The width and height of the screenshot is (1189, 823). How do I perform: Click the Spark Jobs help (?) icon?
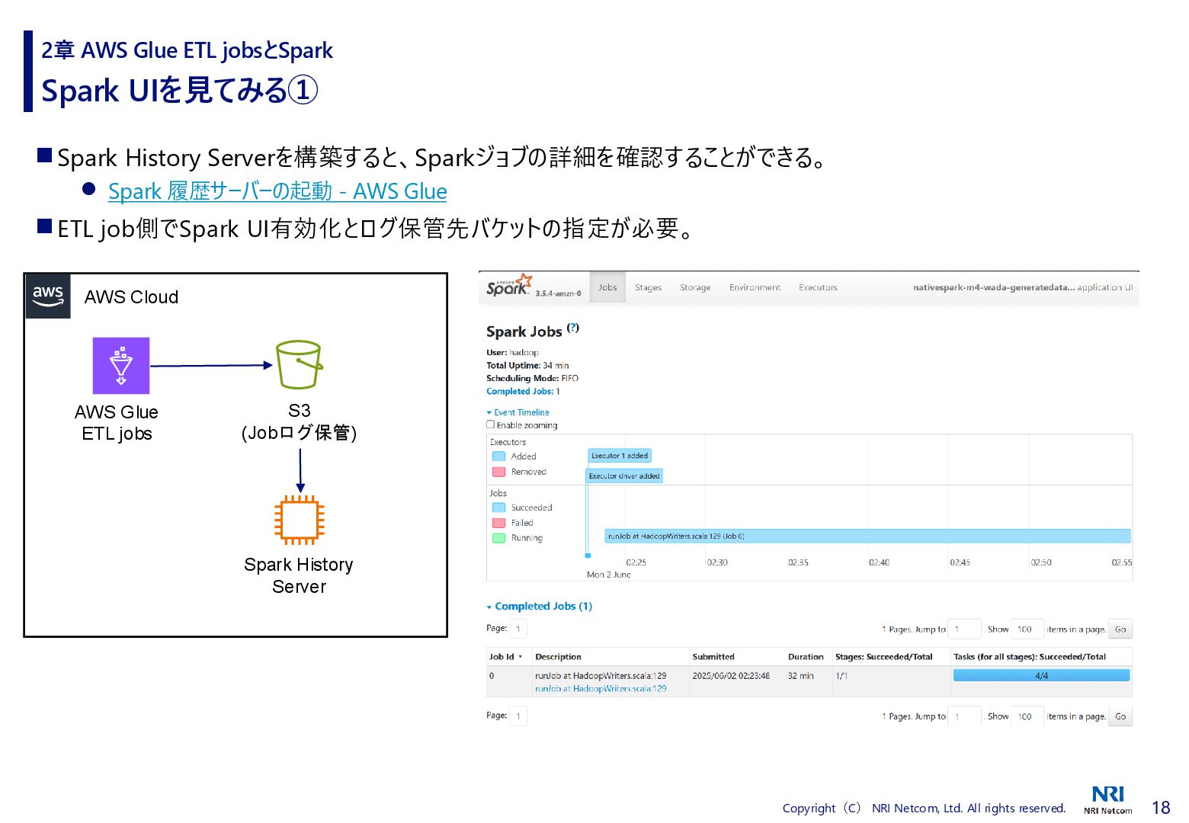point(573,328)
